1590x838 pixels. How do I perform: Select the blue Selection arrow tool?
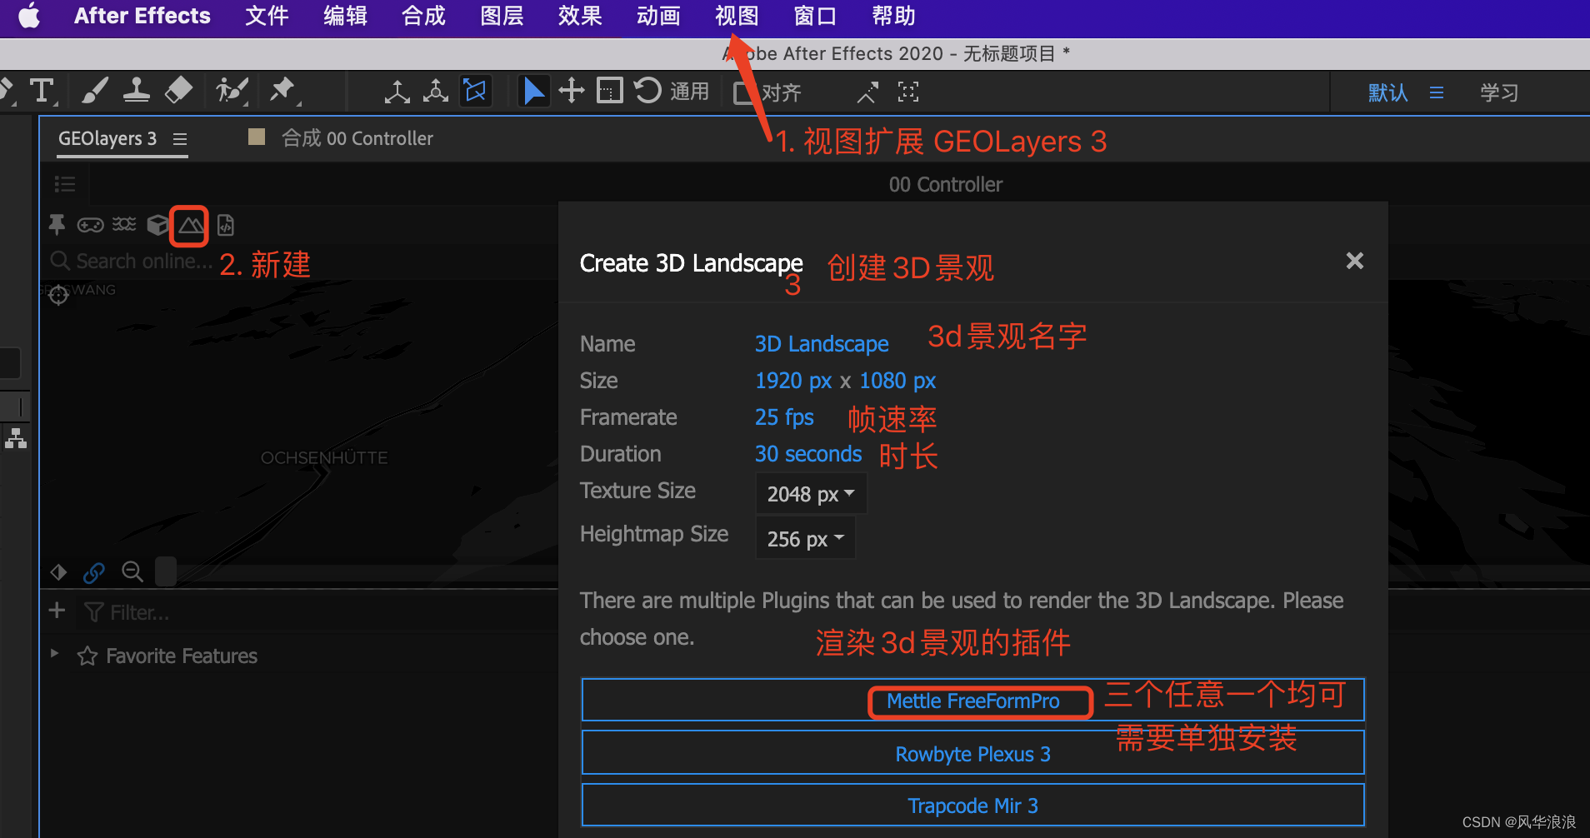coord(533,90)
